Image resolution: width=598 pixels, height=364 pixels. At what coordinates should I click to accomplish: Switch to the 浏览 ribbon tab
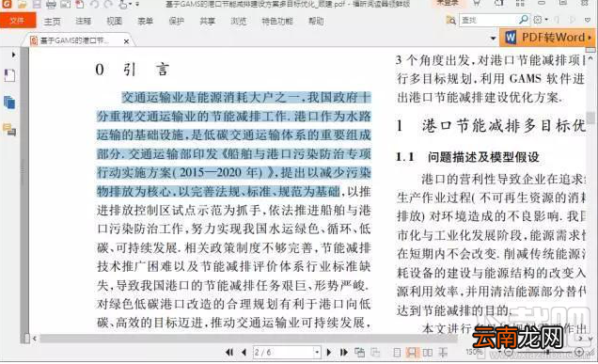click(x=238, y=21)
